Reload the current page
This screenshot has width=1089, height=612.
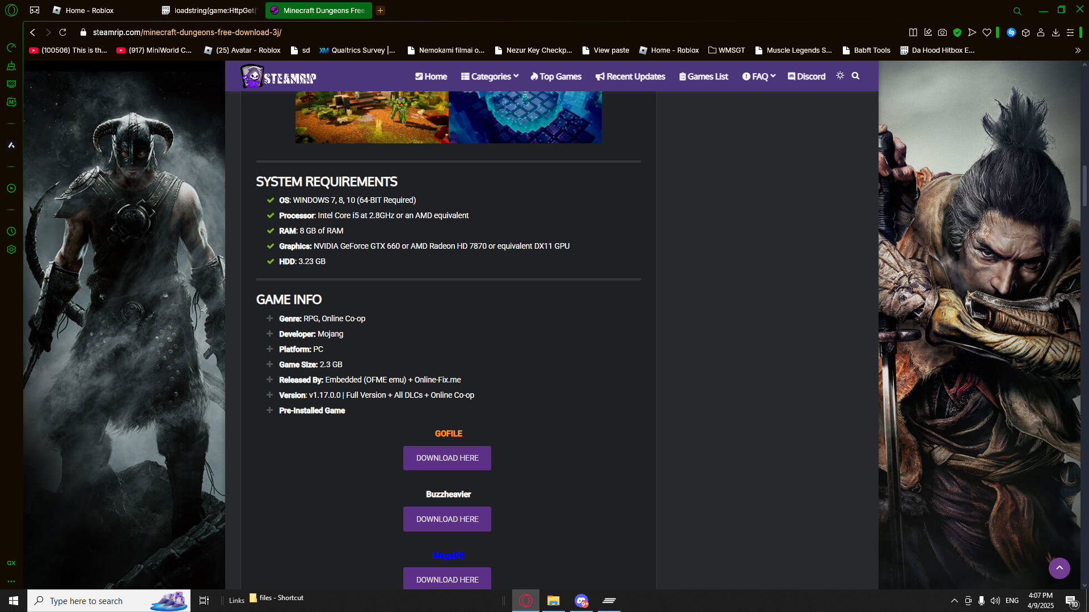coord(63,32)
